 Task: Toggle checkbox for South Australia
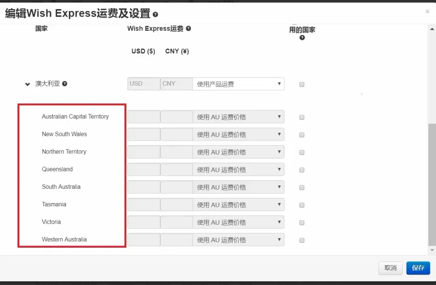pyautogui.click(x=302, y=187)
